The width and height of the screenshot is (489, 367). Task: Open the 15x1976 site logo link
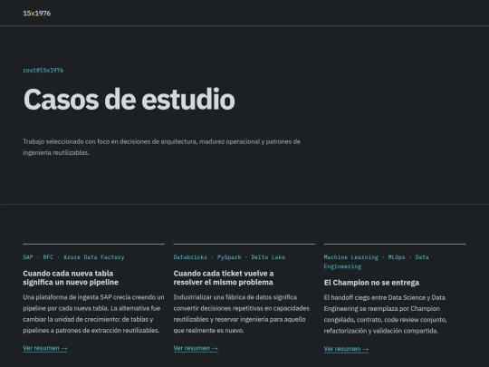pos(37,13)
